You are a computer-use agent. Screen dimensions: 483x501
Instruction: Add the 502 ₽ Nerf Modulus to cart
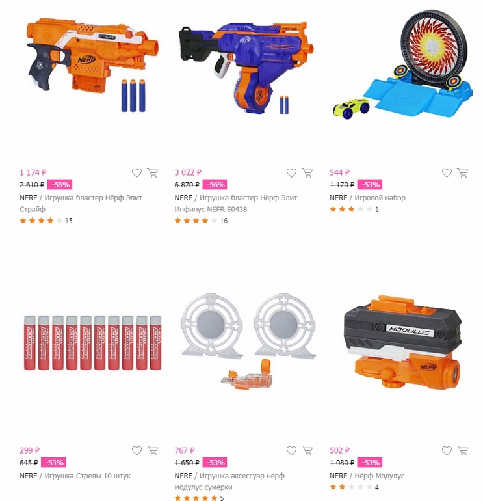click(463, 451)
